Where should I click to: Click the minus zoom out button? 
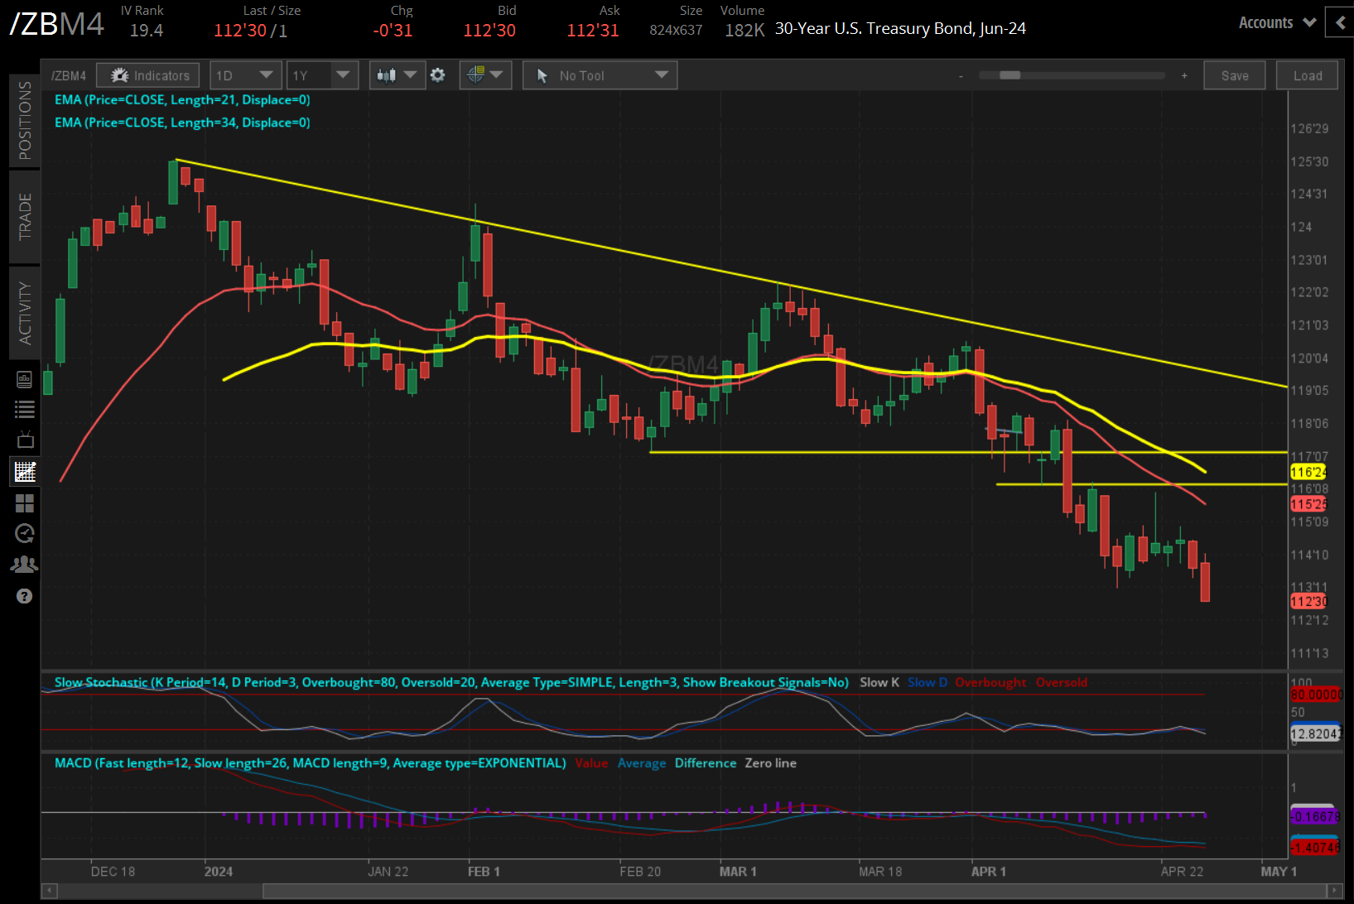tap(961, 76)
